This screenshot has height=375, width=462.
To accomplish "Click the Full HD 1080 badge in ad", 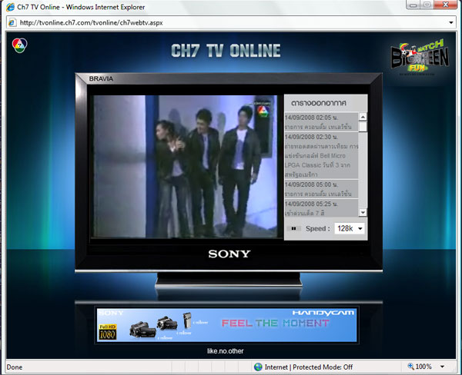I will [x=108, y=332].
